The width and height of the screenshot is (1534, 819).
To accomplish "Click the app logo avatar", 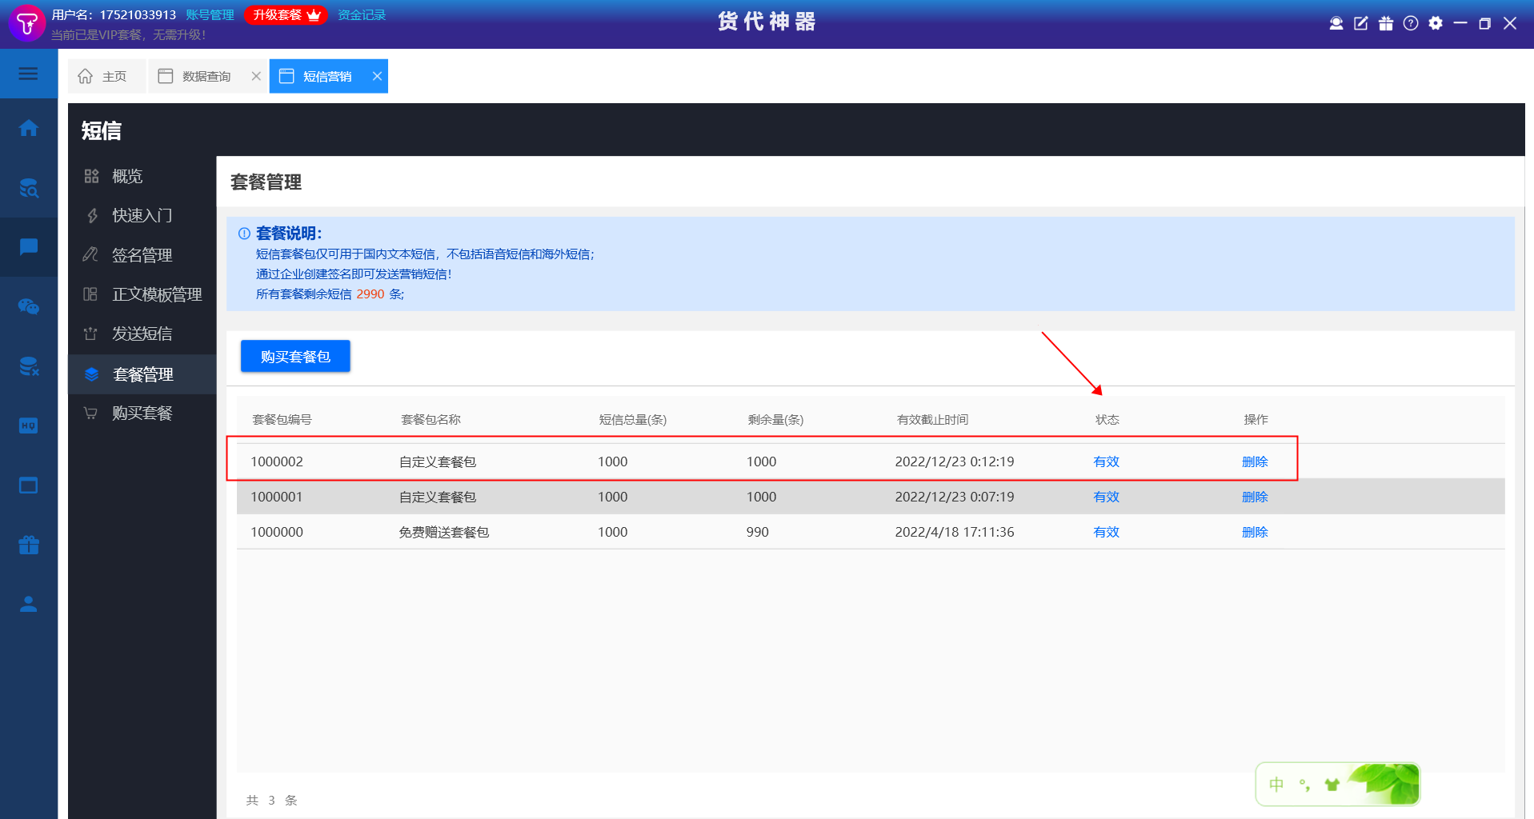I will tap(26, 23).
